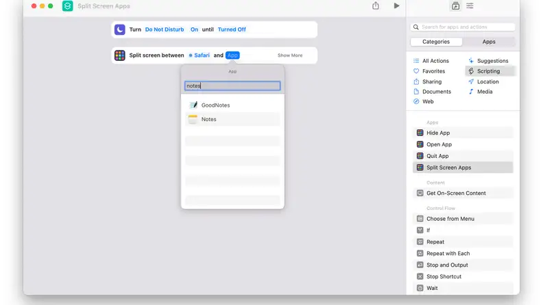Open the Web category
The height and width of the screenshot is (305, 543).
coord(424,101)
